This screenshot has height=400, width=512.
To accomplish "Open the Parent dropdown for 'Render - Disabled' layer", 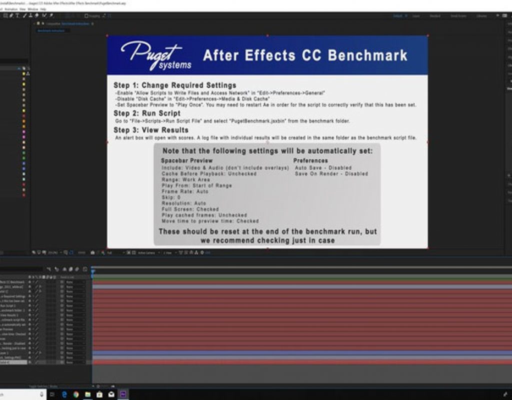I will [x=75, y=343].
